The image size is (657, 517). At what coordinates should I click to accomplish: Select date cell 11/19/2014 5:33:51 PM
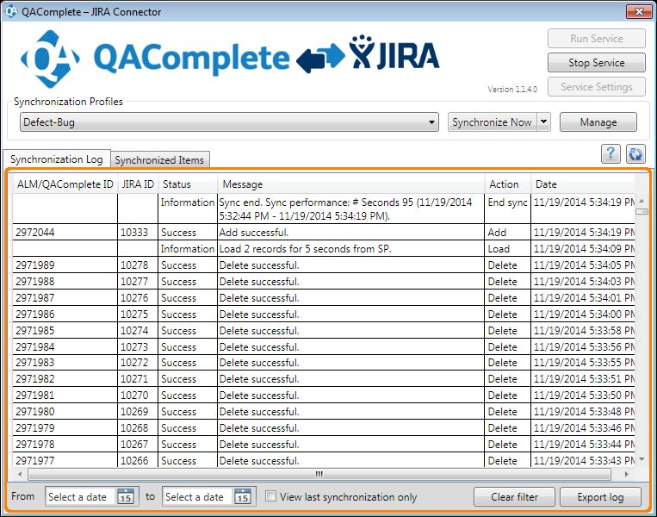tap(583, 378)
